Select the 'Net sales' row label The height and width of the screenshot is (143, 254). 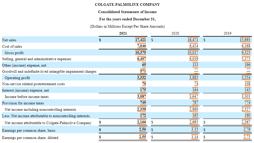pyautogui.click(x=9, y=40)
